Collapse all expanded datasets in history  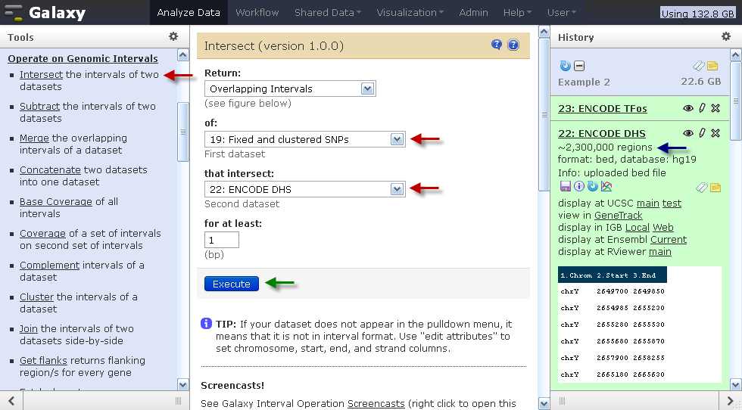tap(579, 66)
